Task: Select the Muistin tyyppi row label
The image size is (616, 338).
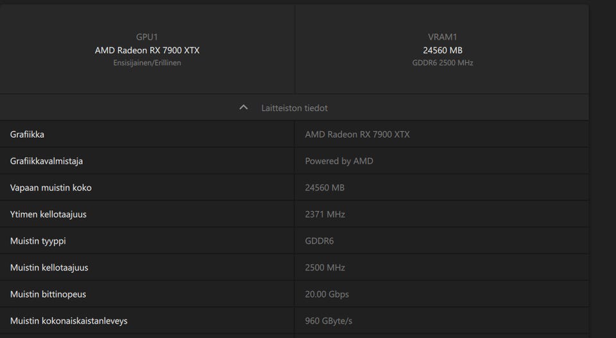Action: tap(38, 241)
